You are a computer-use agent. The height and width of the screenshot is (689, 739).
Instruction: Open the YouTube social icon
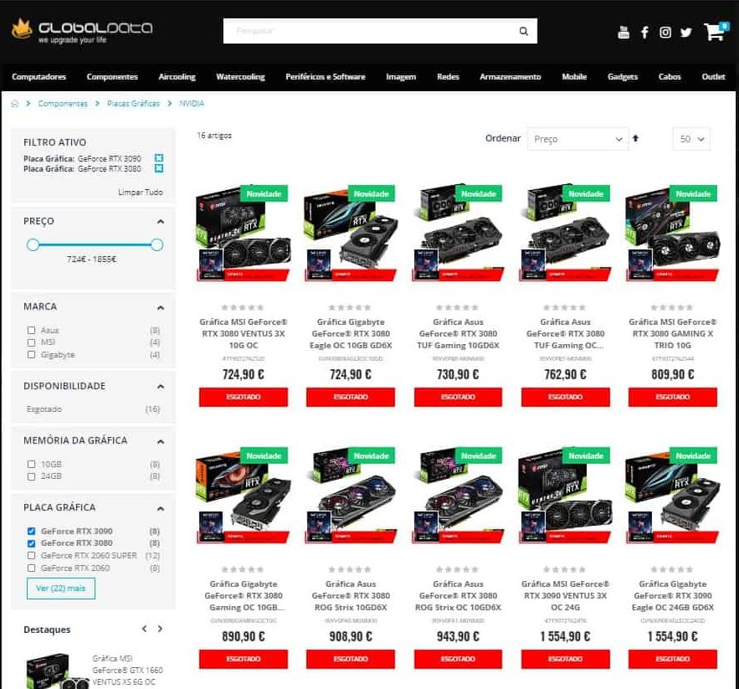point(623,32)
